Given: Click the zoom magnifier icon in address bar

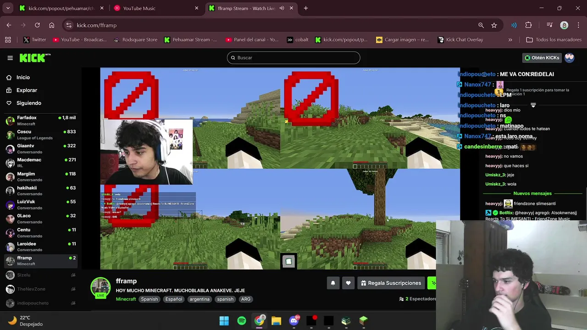Looking at the screenshot, I should point(481,25).
